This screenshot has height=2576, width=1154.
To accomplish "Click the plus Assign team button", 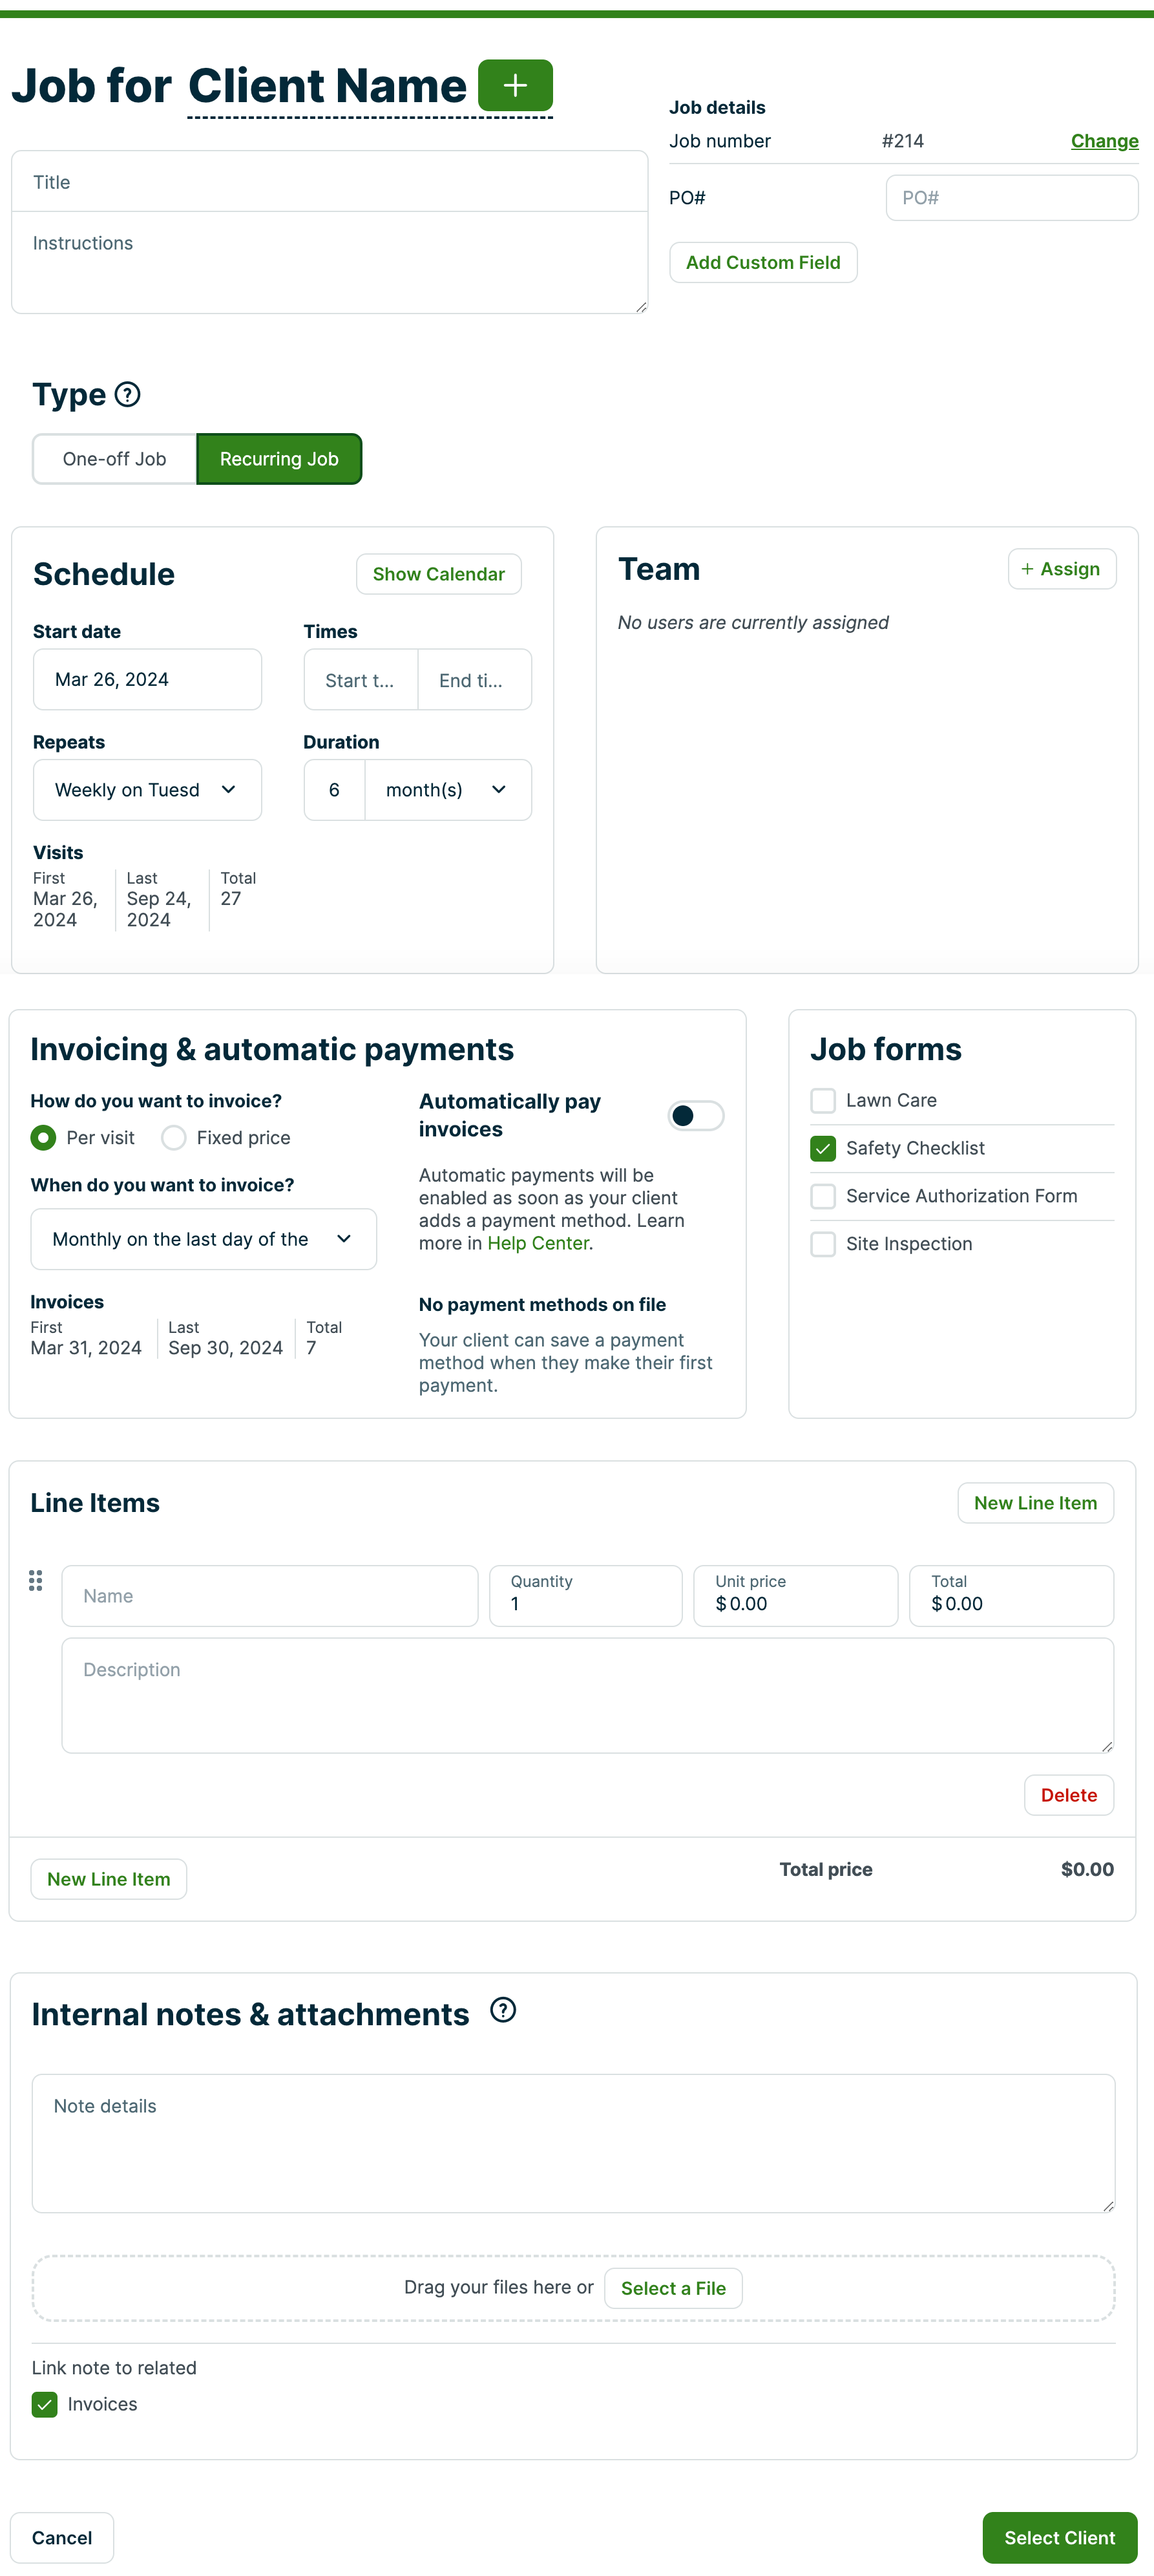I will 1061,569.
